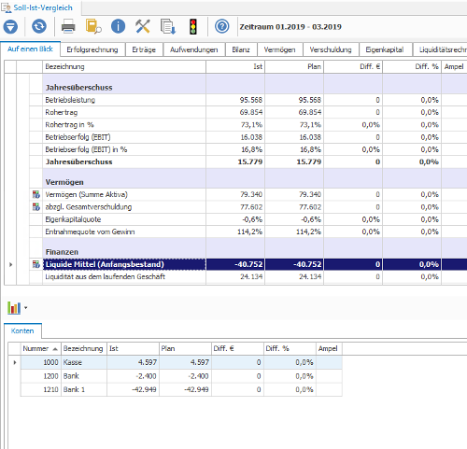This screenshot has height=449, width=467.
Task: Click detail icon beside Liquide Mittel row
Action: tap(36, 264)
